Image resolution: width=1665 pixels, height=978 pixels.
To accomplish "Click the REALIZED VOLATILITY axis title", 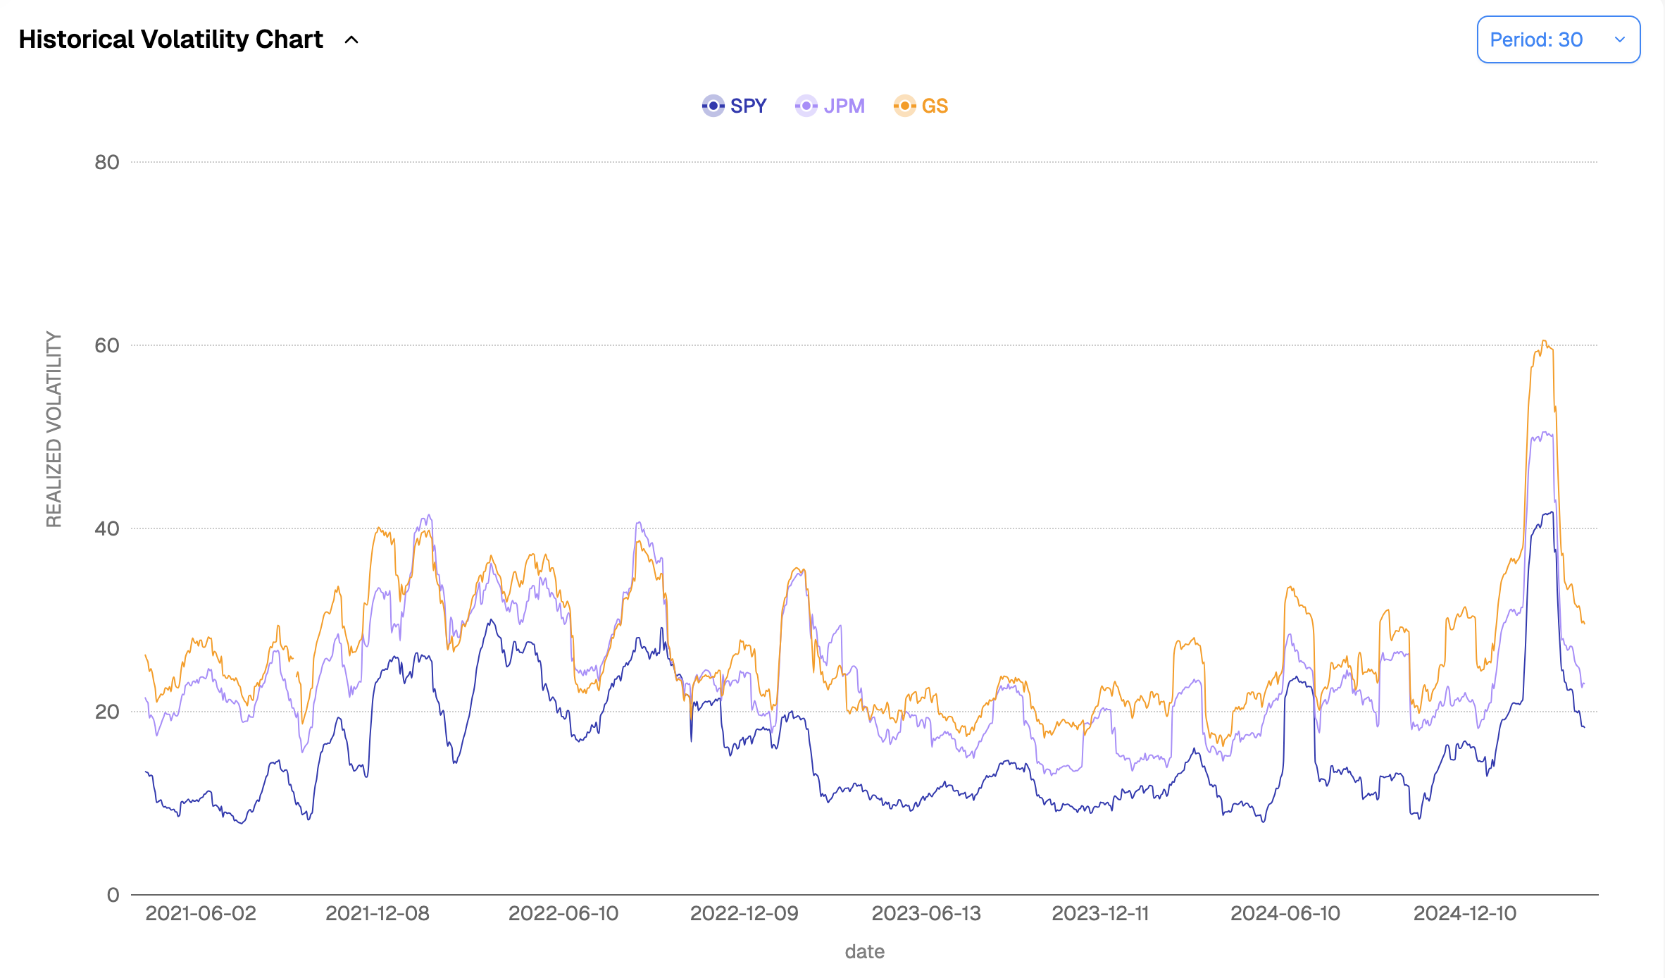I will (x=54, y=429).
